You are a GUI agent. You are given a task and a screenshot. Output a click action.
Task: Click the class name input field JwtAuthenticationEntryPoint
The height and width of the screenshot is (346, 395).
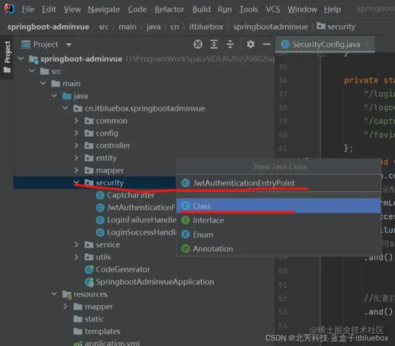click(279, 183)
